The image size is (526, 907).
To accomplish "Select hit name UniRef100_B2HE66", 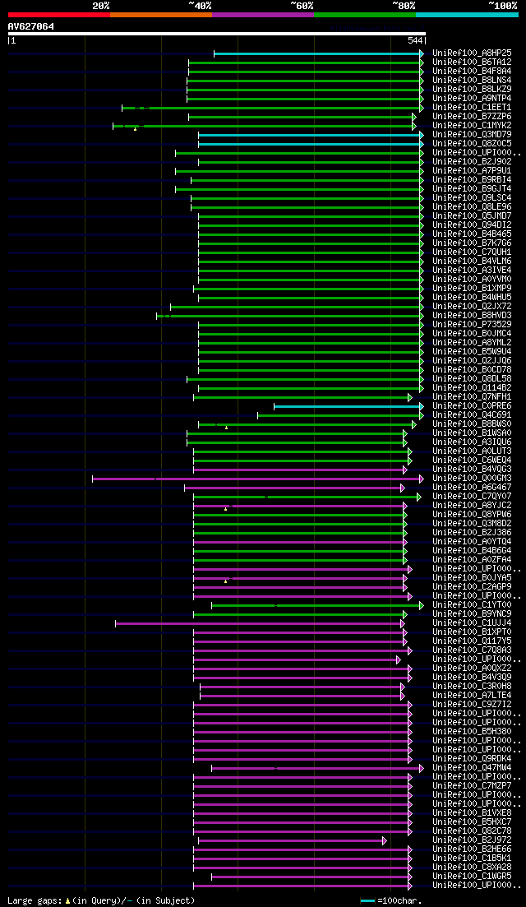I will click(472, 849).
